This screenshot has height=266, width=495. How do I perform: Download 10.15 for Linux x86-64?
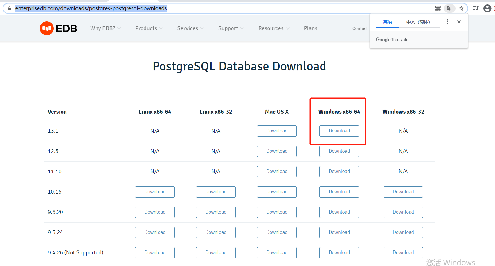(x=155, y=192)
